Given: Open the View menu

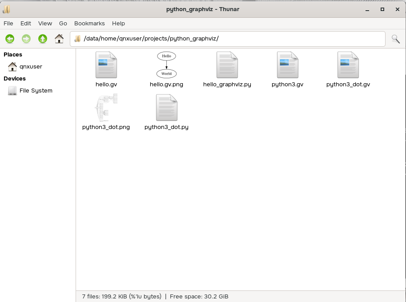Looking at the screenshot, I should click(45, 23).
